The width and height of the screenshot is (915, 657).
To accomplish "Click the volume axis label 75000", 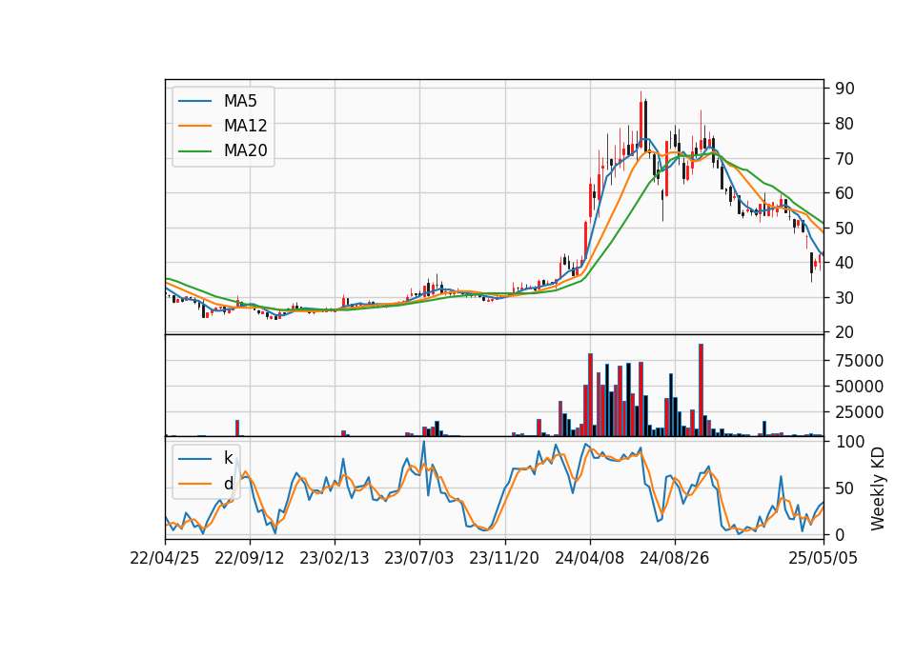I will pyautogui.click(x=859, y=361).
